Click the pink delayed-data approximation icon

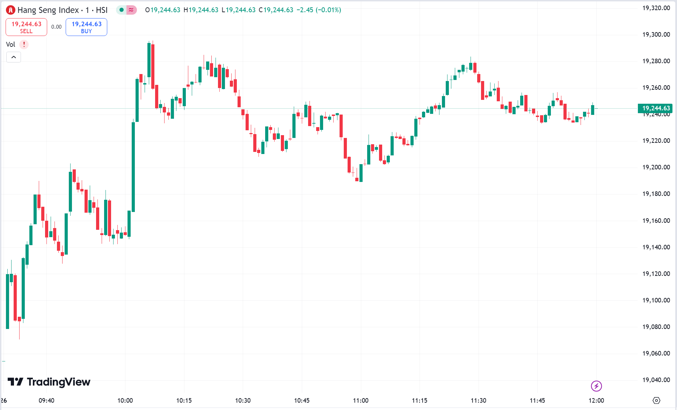click(x=130, y=10)
